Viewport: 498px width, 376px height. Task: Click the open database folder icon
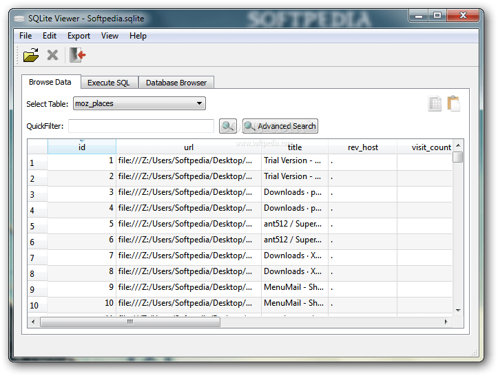pyautogui.click(x=31, y=55)
